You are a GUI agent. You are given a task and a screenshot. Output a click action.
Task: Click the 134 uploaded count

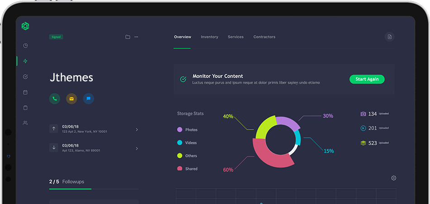[x=373, y=114]
